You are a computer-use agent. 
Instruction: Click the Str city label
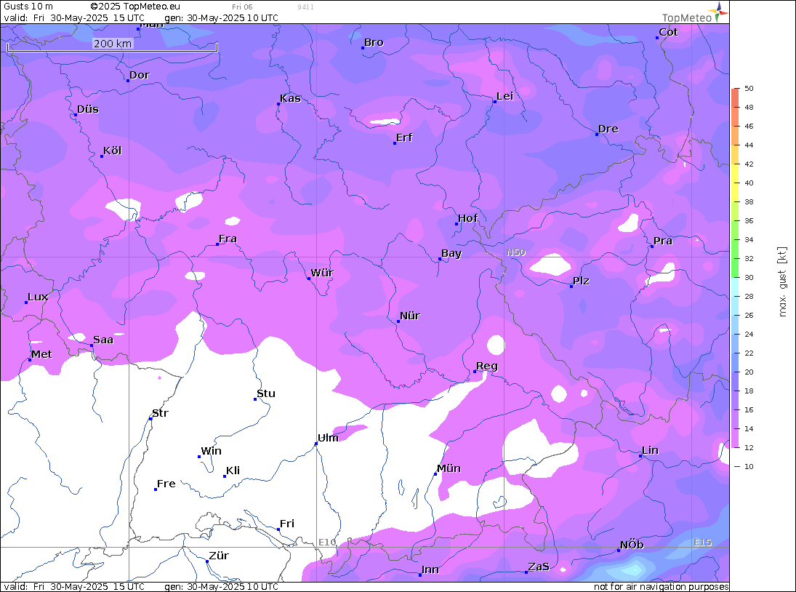(x=160, y=413)
